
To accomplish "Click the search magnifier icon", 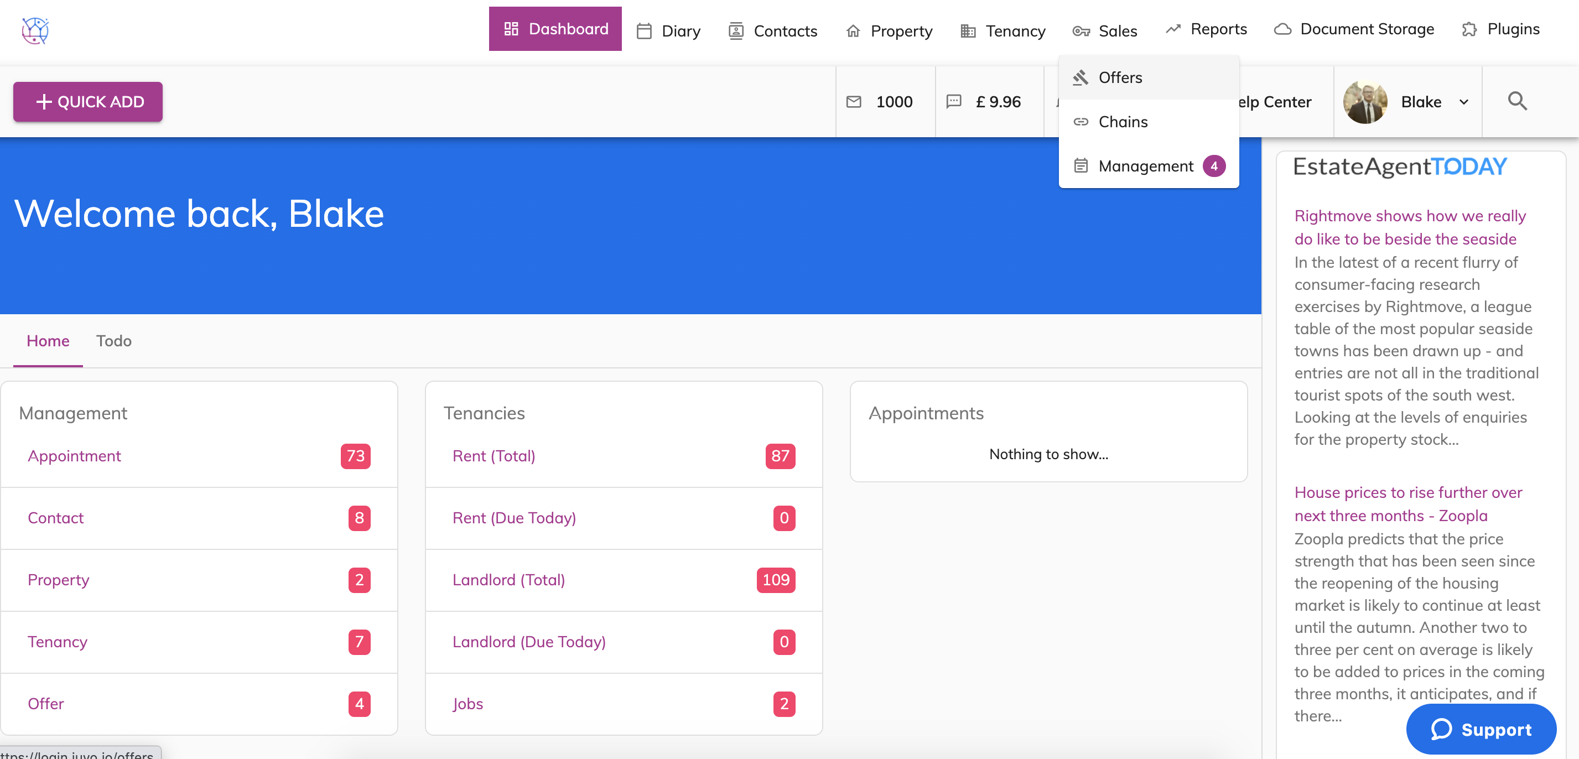I will 1517,101.
